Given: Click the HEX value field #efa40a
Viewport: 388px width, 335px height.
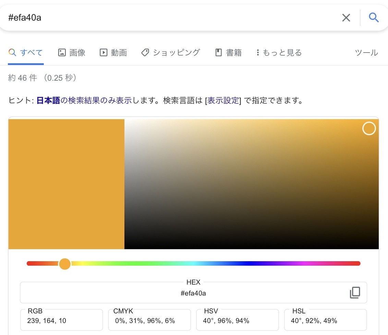Looking at the screenshot, I should 193,293.
